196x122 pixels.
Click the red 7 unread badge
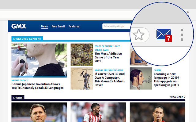[x=168, y=38]
